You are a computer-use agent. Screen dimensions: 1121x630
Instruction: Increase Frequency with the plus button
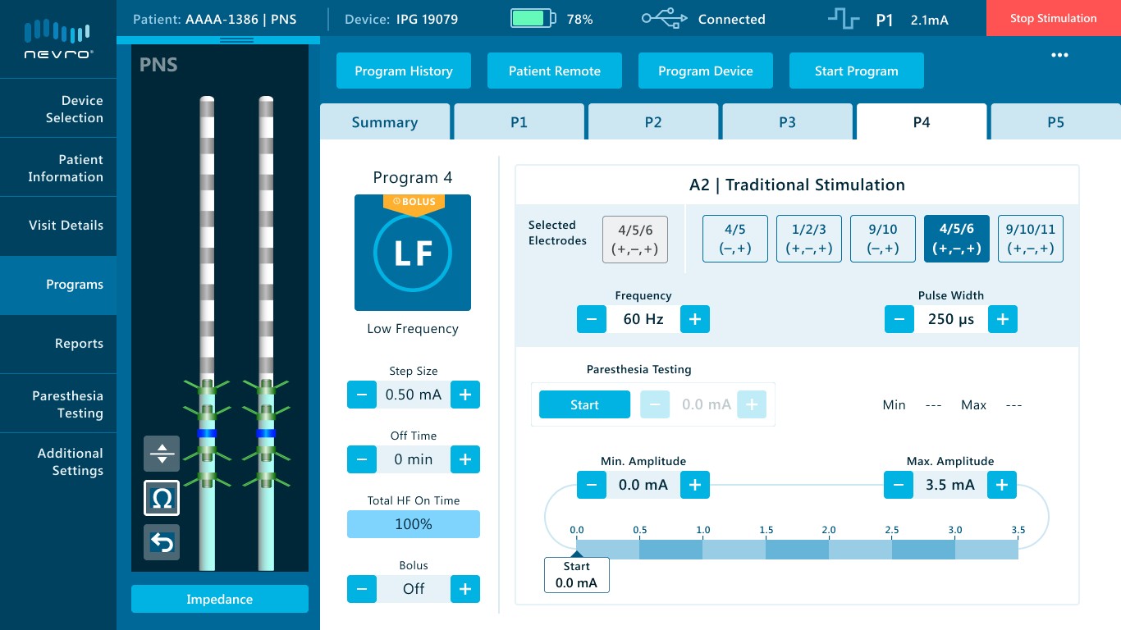[694, 319]
